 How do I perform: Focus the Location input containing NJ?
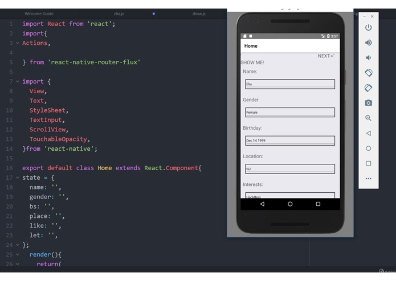pyautogui.click(x=290, y=169)
